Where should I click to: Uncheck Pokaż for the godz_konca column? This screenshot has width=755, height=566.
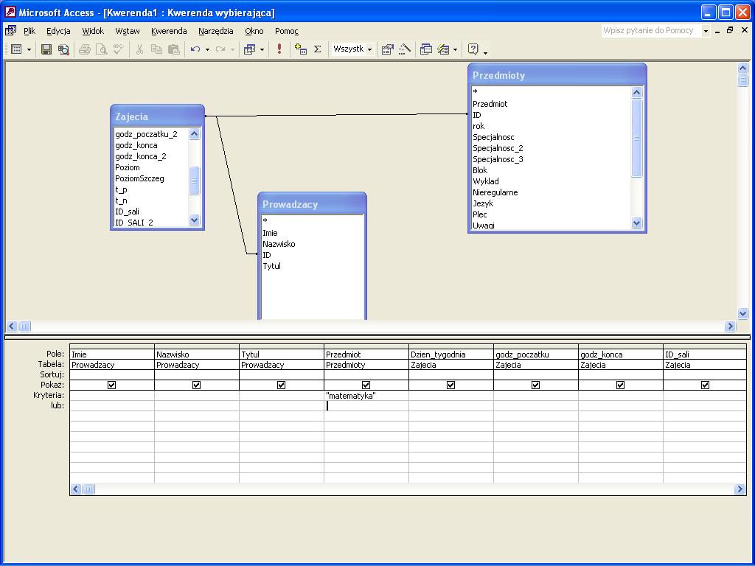click(620, 385)
